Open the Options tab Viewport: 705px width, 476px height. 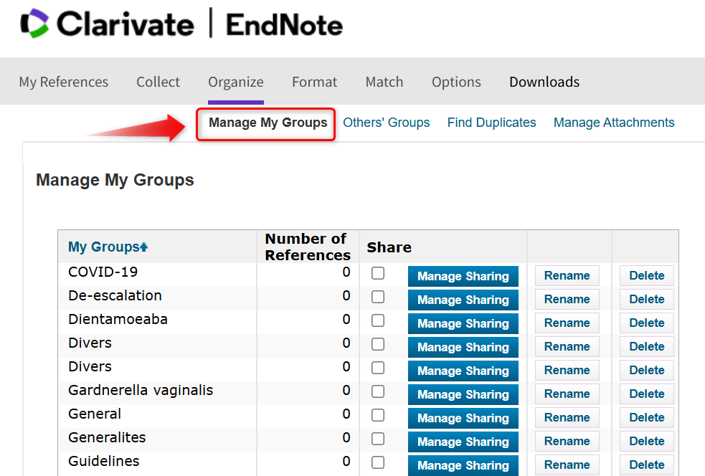[456, 82]
